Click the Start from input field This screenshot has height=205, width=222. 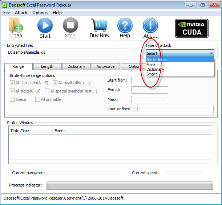click(150, 81)
